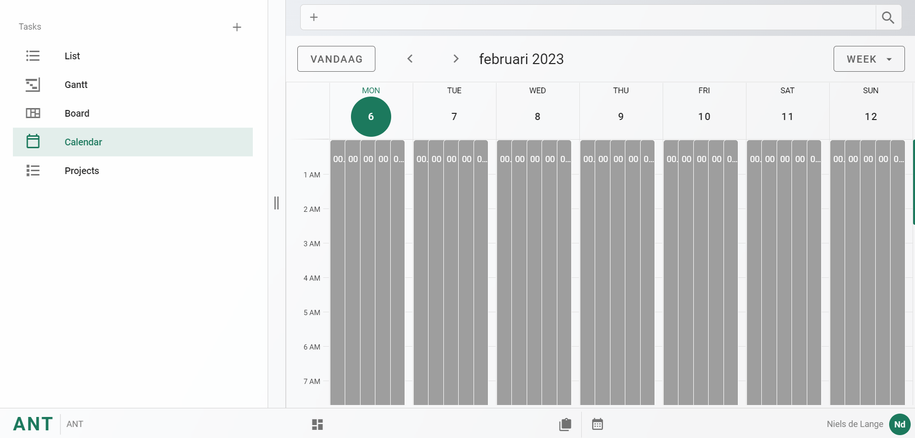Click the add task input field
The image size is (915, 438).
pyautogui.click(x=594, y=18)
